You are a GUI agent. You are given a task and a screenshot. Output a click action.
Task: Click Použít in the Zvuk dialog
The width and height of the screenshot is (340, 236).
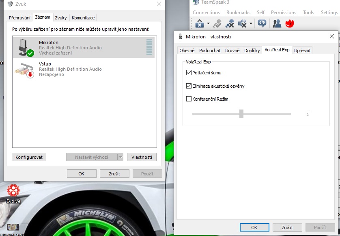147,174
